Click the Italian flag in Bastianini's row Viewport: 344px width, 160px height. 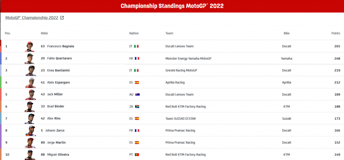(136, 70)
